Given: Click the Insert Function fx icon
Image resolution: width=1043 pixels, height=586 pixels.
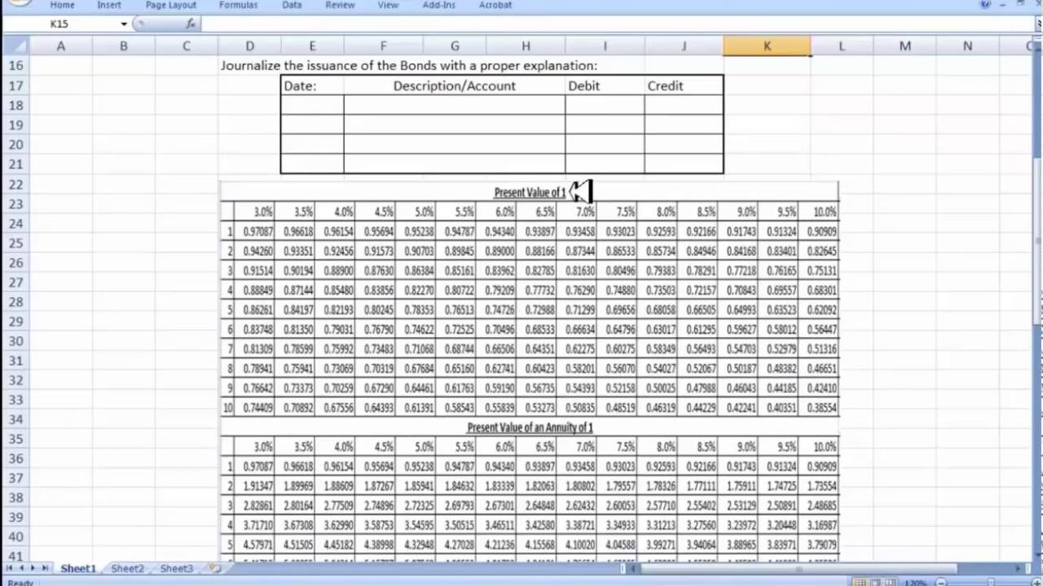Looking at the screenshot, I should coord(191,24).
